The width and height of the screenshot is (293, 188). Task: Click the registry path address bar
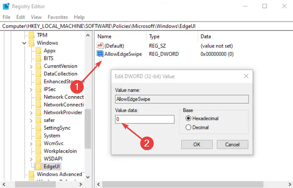(146, 26)
